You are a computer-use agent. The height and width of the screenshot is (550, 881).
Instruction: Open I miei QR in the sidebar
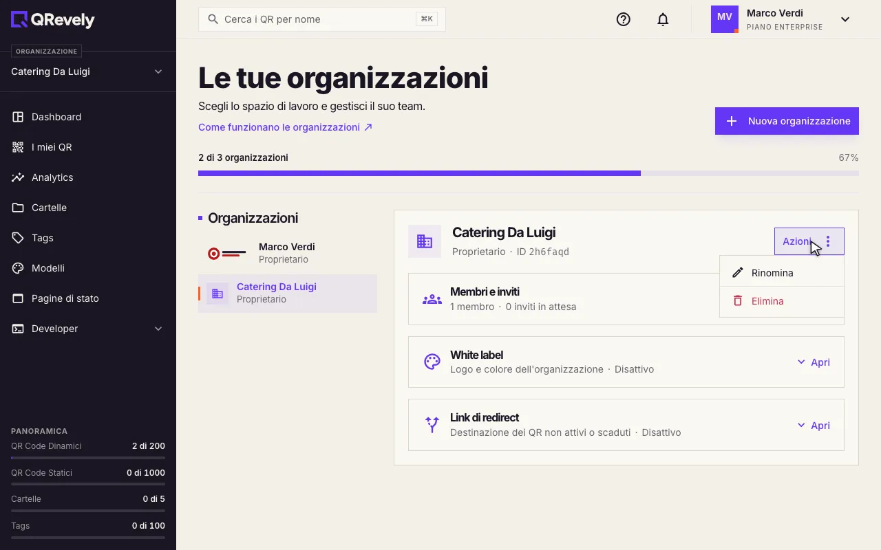coord(87,147)
